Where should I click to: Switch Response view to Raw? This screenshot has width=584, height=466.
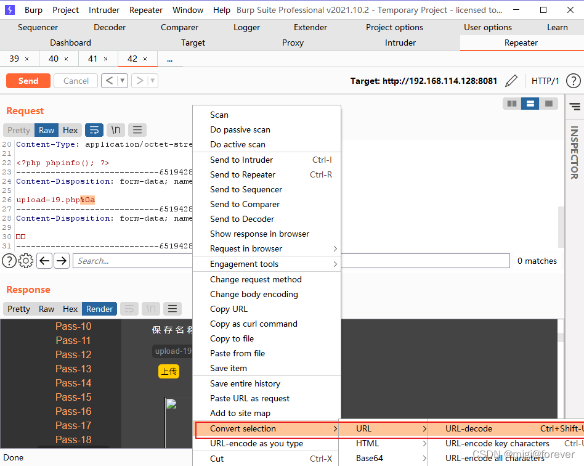[47, 309]
